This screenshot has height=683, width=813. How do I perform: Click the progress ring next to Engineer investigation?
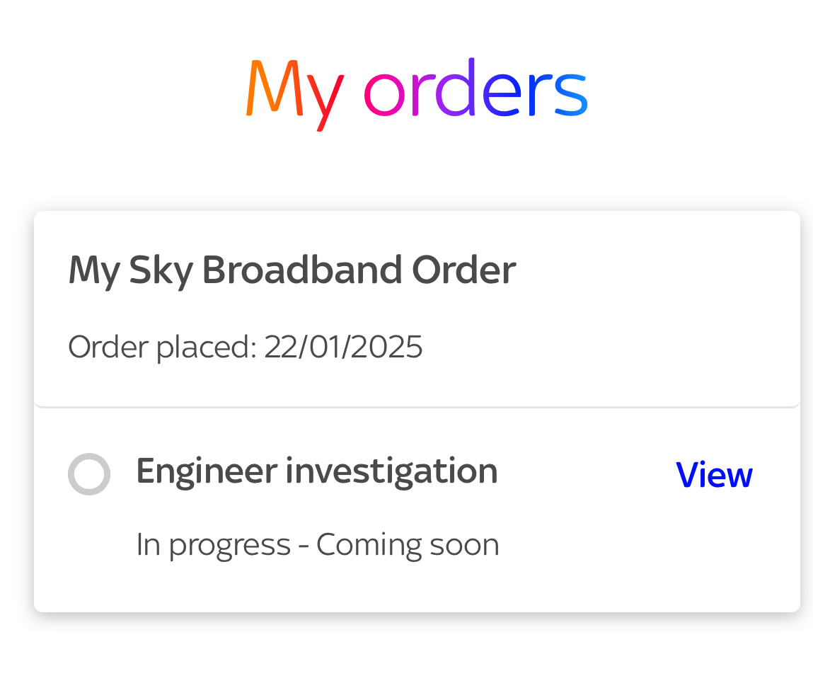tap(89, 473)
